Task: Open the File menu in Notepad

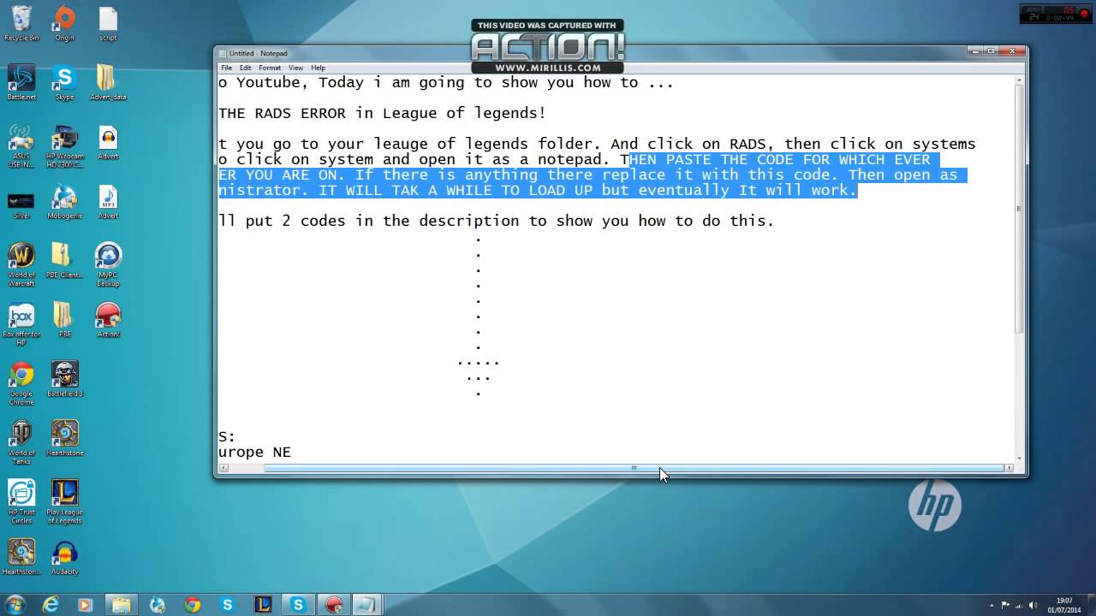Action: [x=227, y=68]
